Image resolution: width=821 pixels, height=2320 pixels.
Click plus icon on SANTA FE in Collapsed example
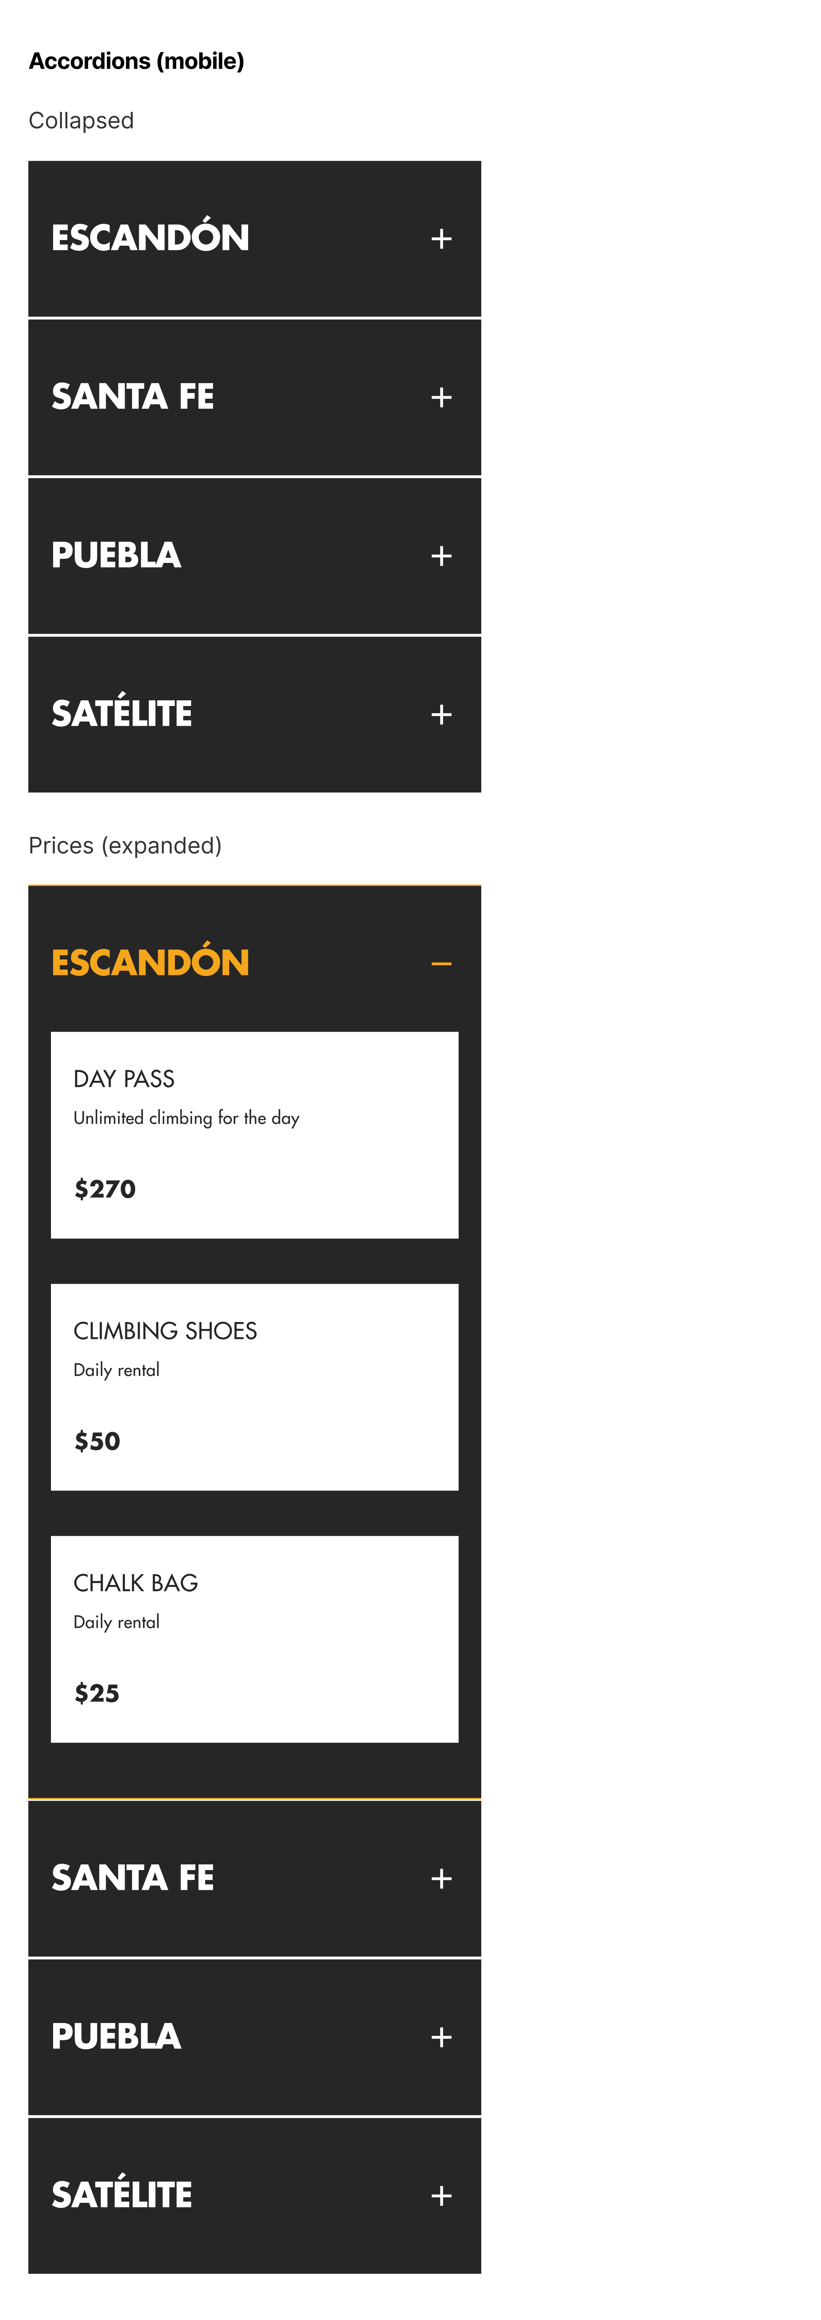tap(441, 397)
